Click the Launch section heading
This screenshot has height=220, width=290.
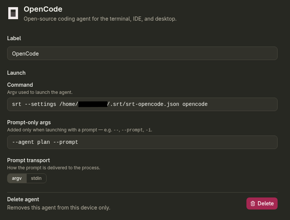pos(16,73)
